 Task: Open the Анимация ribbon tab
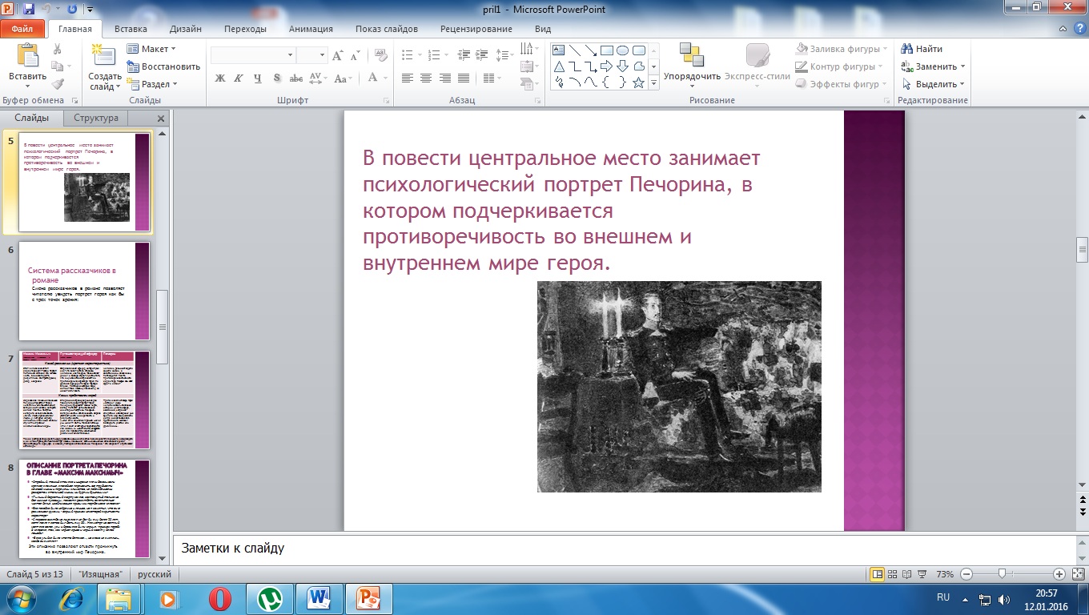coord(311,29)
